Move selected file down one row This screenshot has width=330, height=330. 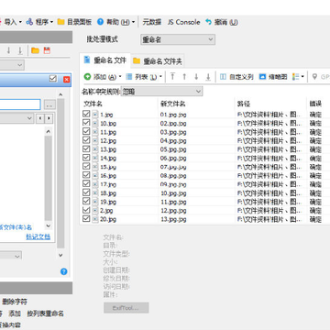[196, 77]
